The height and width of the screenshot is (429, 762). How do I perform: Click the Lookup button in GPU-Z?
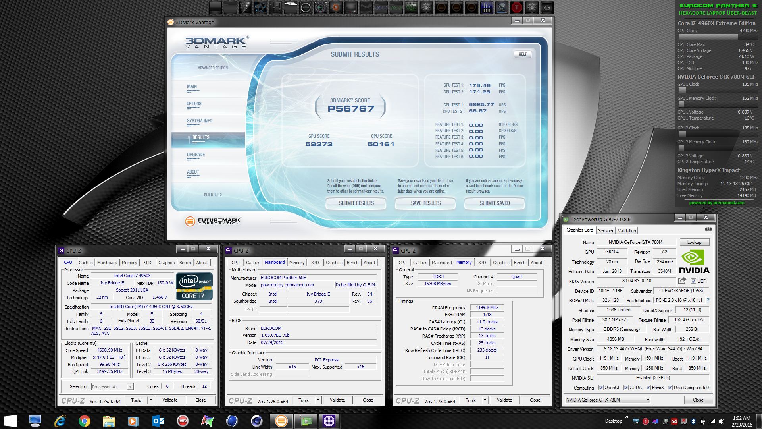[694, 242]
